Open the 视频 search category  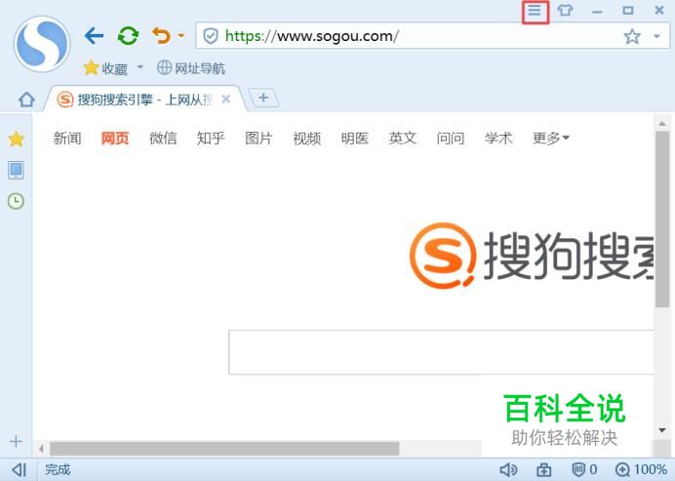click(x=307, y=139)
